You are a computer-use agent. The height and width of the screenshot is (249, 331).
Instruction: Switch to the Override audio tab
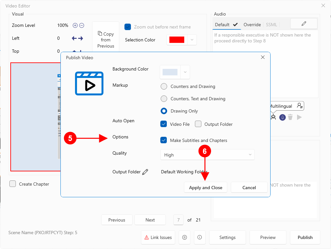point(252,25)
